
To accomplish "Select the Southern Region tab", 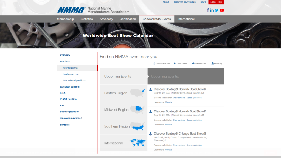I will 124,126.
